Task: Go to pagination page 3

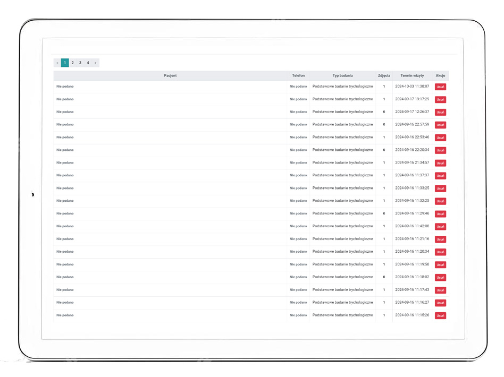Action: tap(80, 63)
